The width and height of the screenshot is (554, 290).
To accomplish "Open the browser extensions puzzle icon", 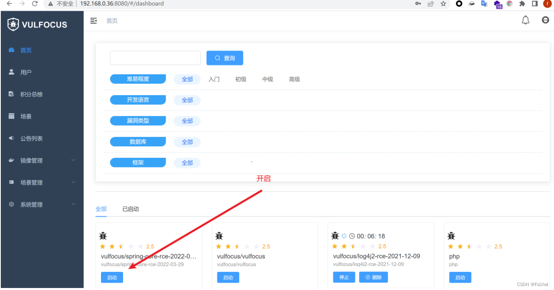I will (522, 4).
